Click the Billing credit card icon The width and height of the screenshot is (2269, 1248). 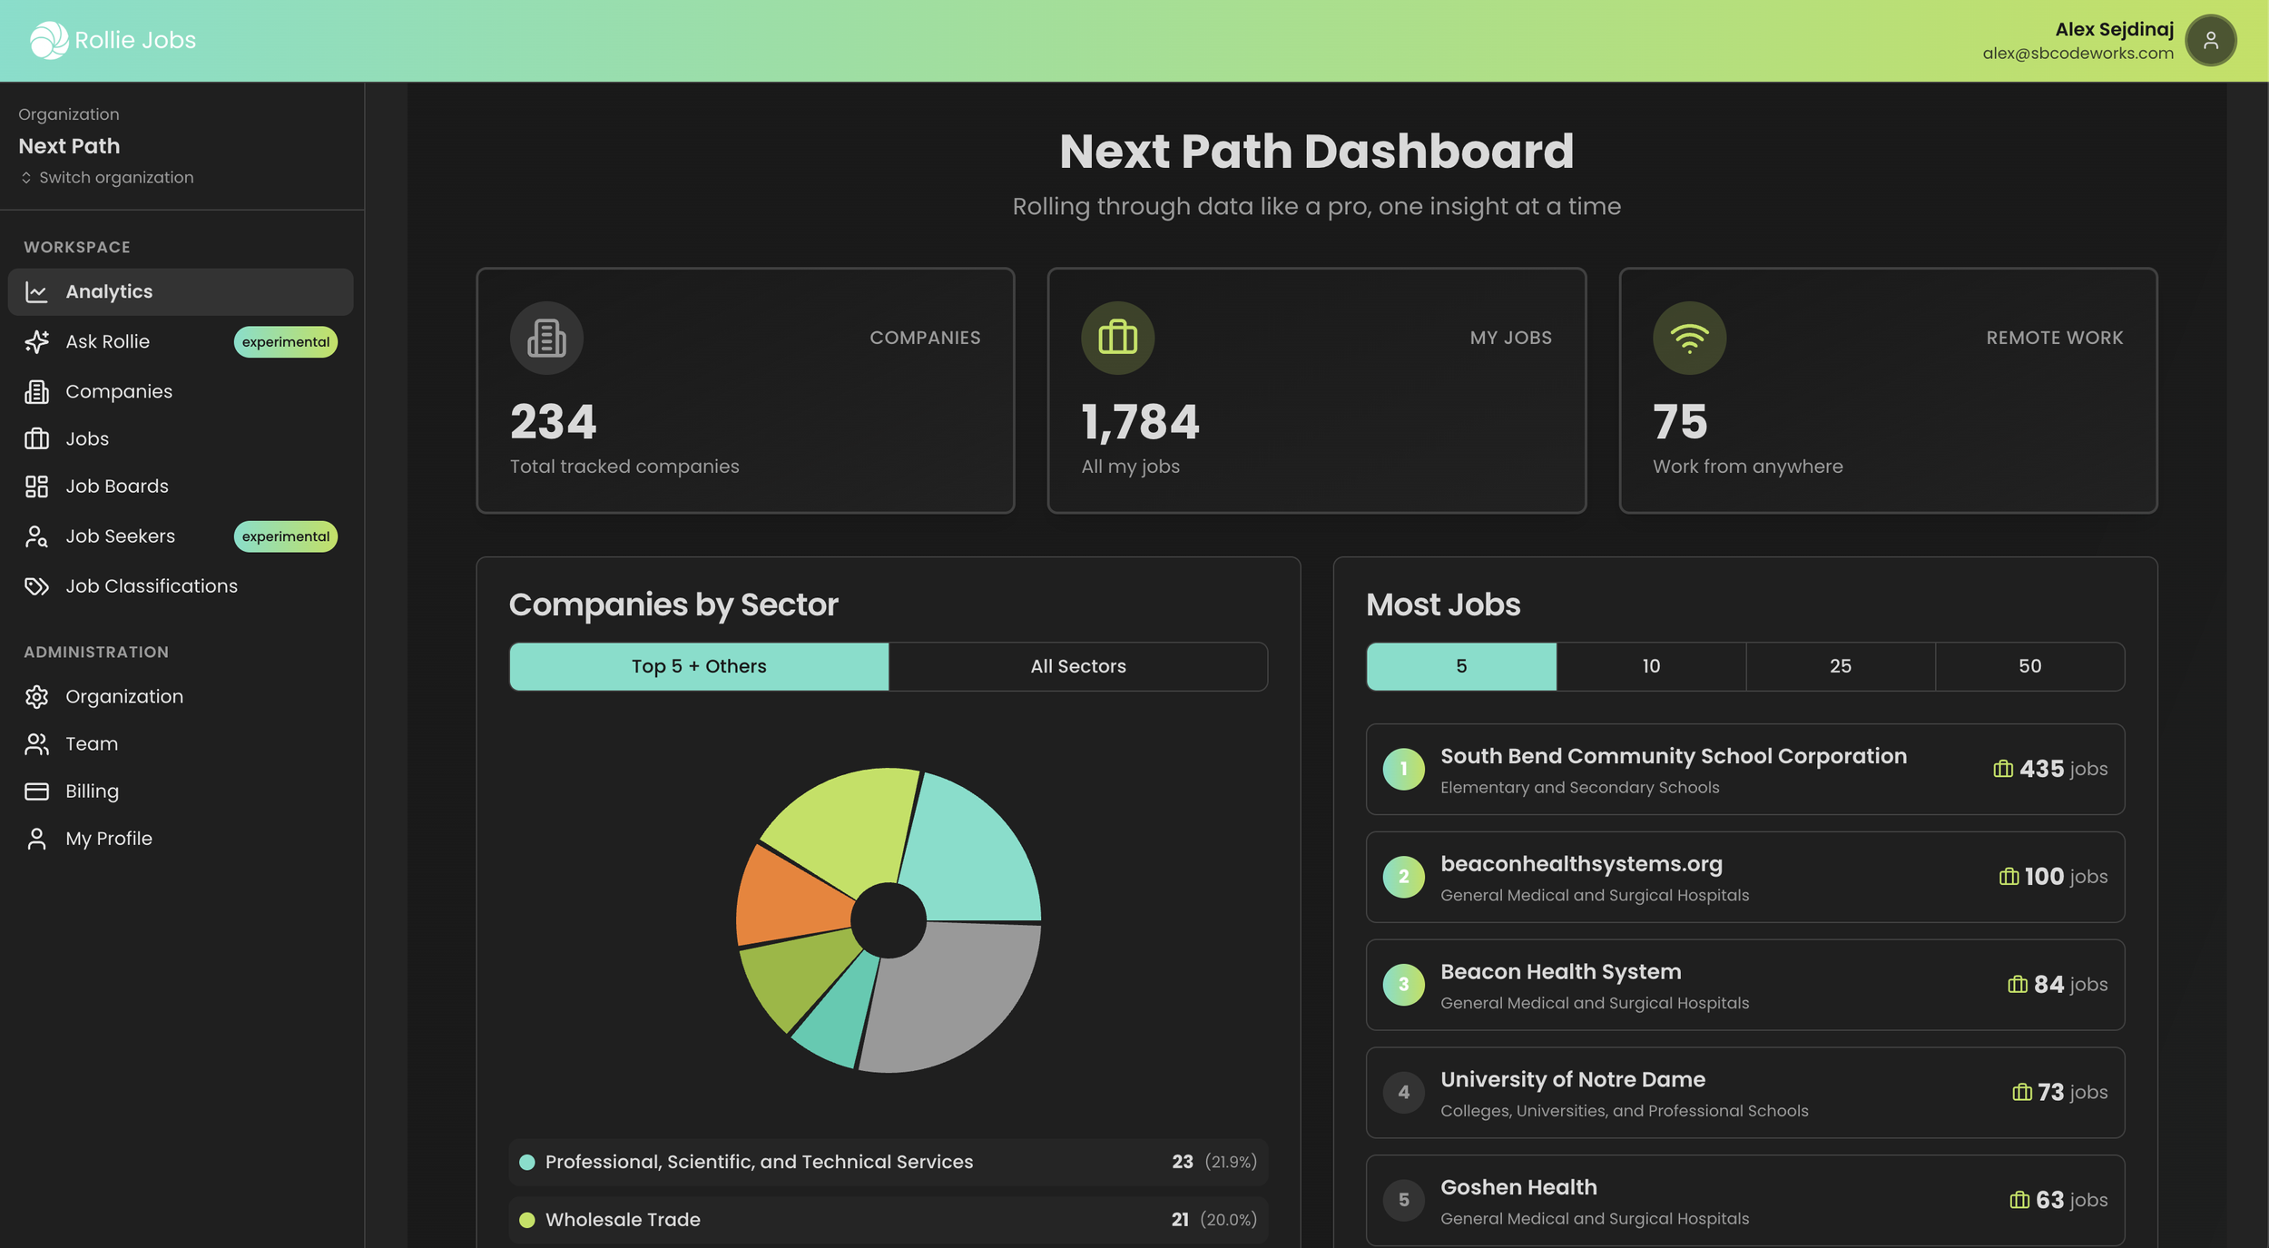pos(36,791)
